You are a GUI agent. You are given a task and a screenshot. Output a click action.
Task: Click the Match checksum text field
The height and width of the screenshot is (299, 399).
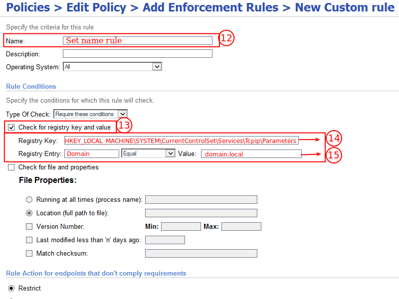pyautogui.click(x=201, y=254)
